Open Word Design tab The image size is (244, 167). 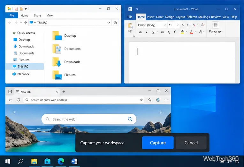[x=170, y=17]
